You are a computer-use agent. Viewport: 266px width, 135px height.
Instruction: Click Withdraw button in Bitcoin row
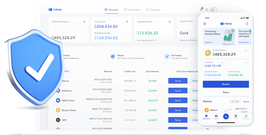click(x=194, y=81)
